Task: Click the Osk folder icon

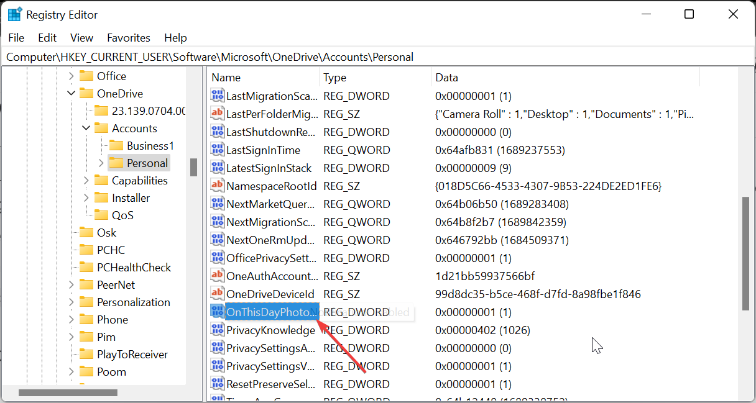Action: tap(86, 233)
